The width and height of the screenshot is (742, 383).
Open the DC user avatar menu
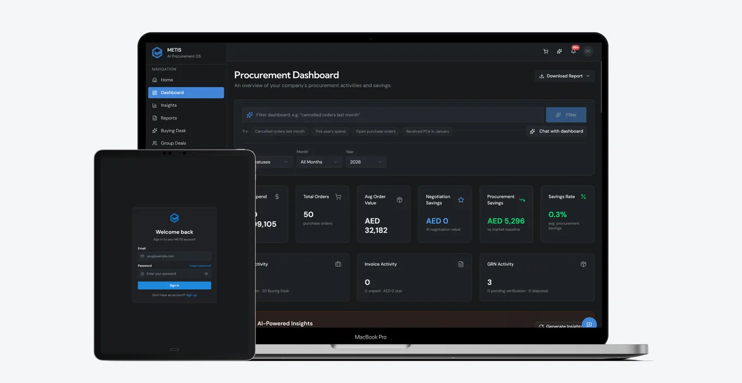[588, 51]
